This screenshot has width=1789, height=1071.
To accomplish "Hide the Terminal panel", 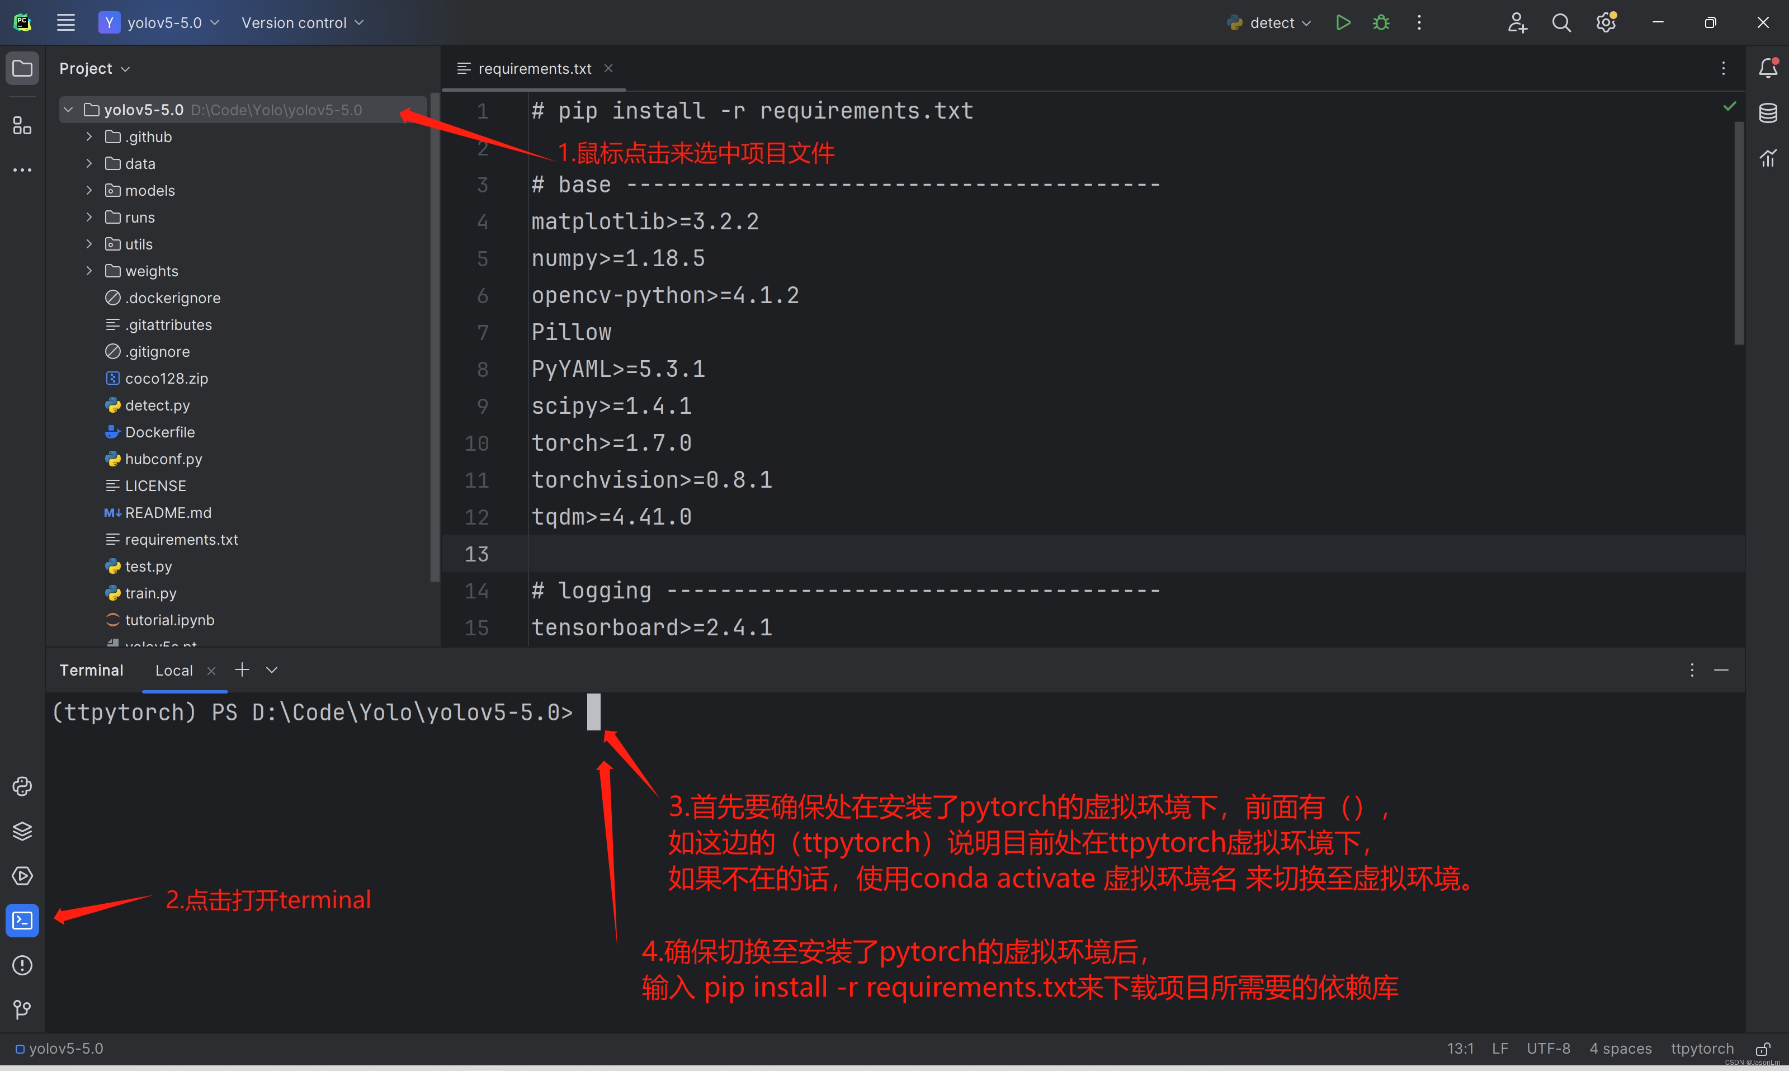I will click(x=1721, y=670).
